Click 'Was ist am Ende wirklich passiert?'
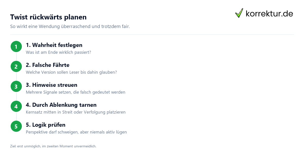Image resolution: width=304 pixels, height=159 pixels. coord(59,52)
